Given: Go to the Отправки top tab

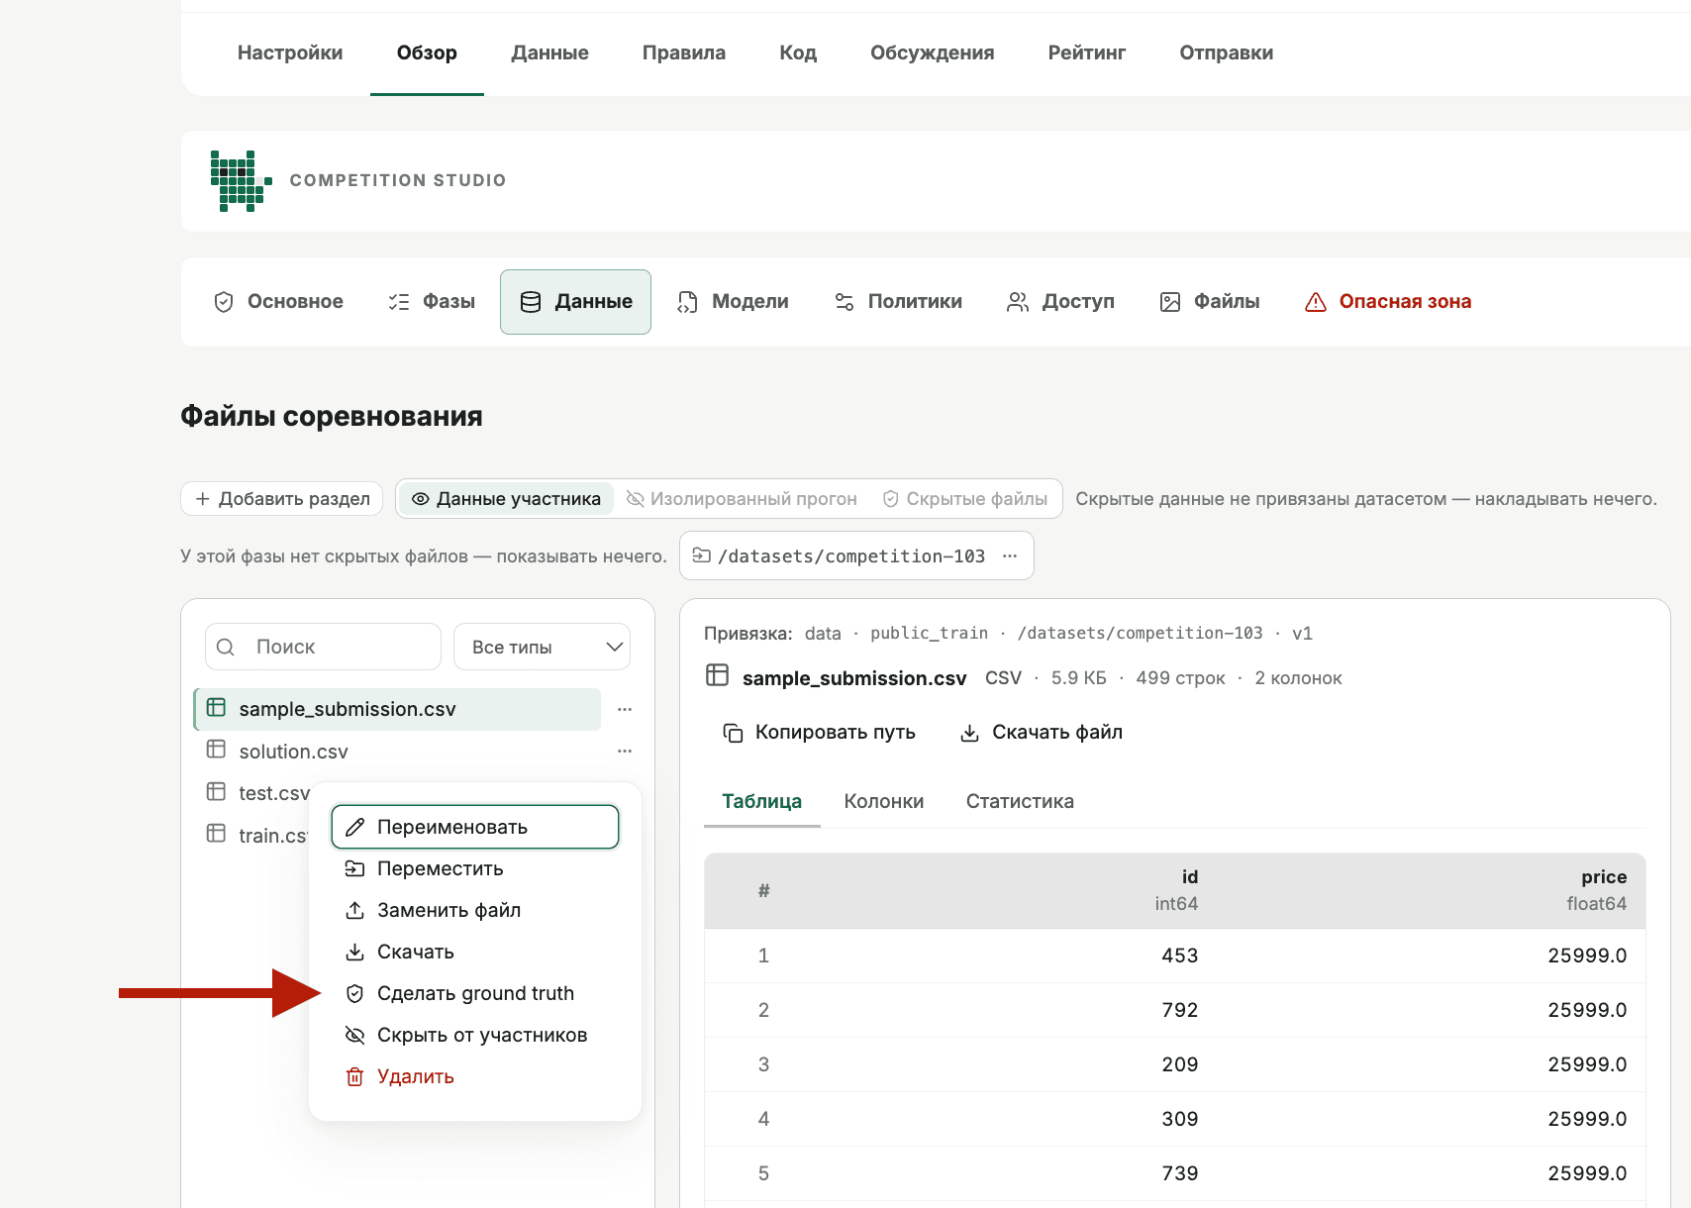Looking at the screenshot, I should tap(1227, 53).
